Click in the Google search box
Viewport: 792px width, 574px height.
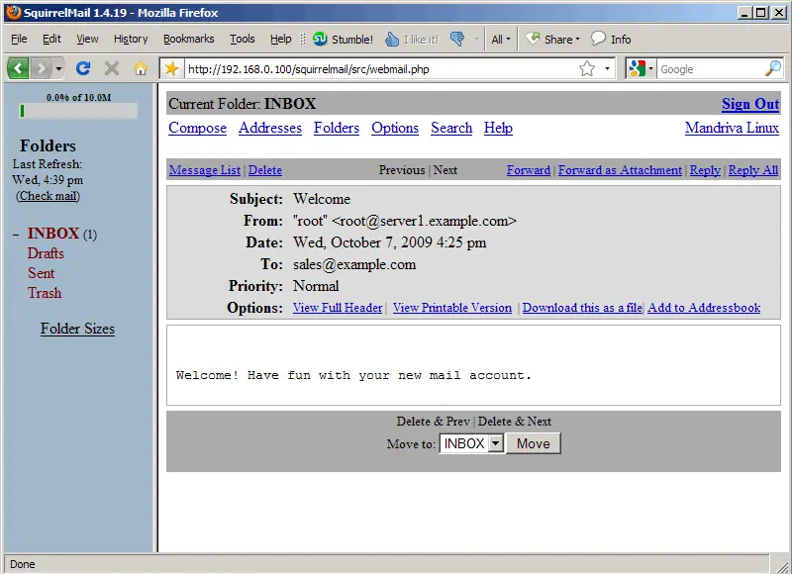pos(710,68)
